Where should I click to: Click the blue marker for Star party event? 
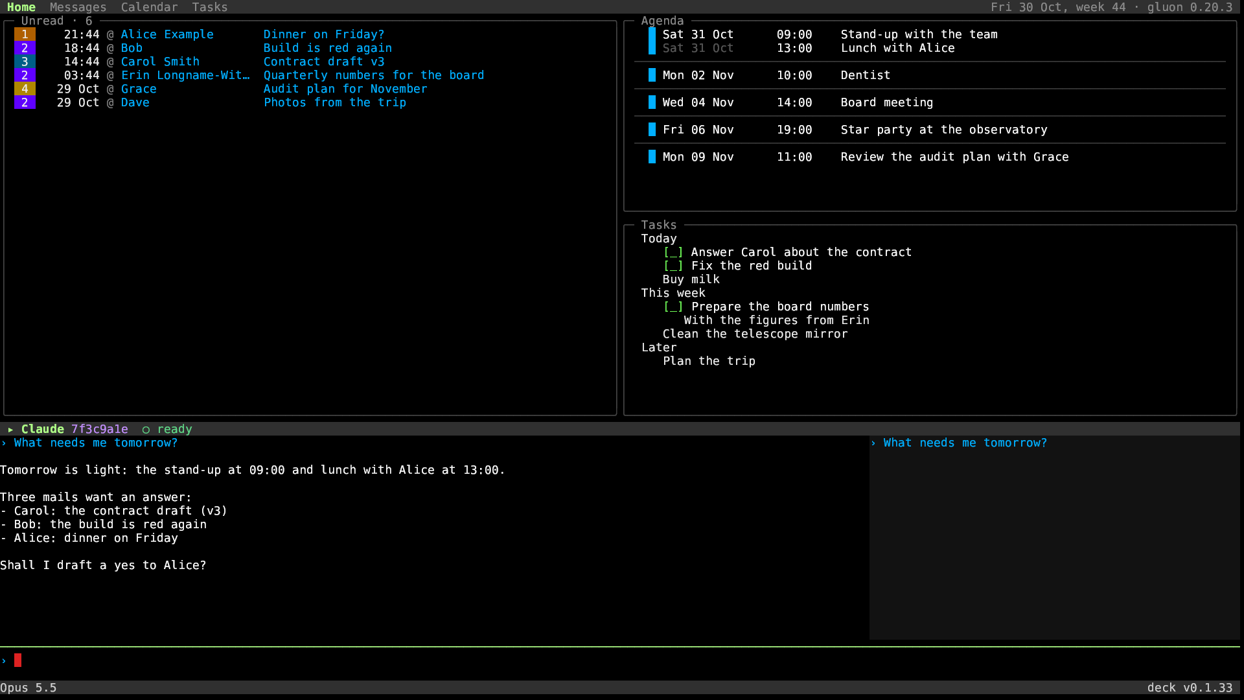click(x=652, y=130)
